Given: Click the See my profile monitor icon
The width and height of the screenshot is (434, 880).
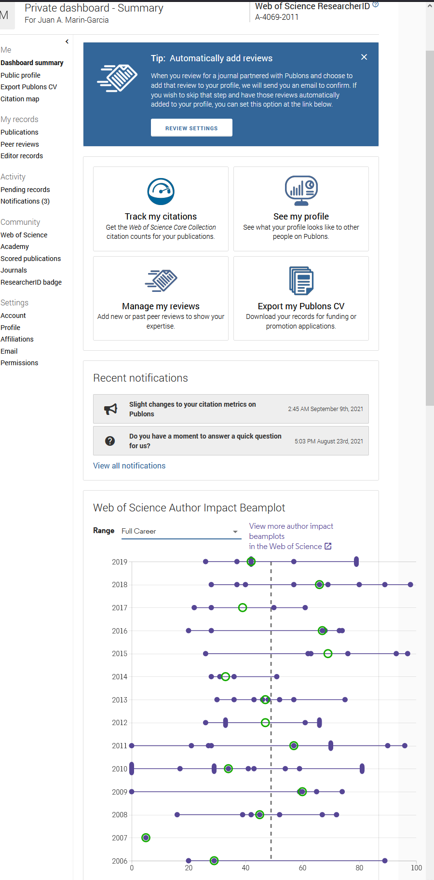Looking at the screenshot, I should (301, 191).
